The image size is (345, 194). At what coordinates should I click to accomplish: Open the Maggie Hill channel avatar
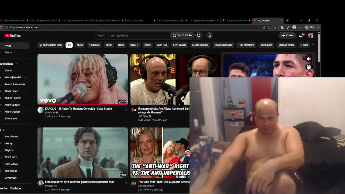click(40, 183)
